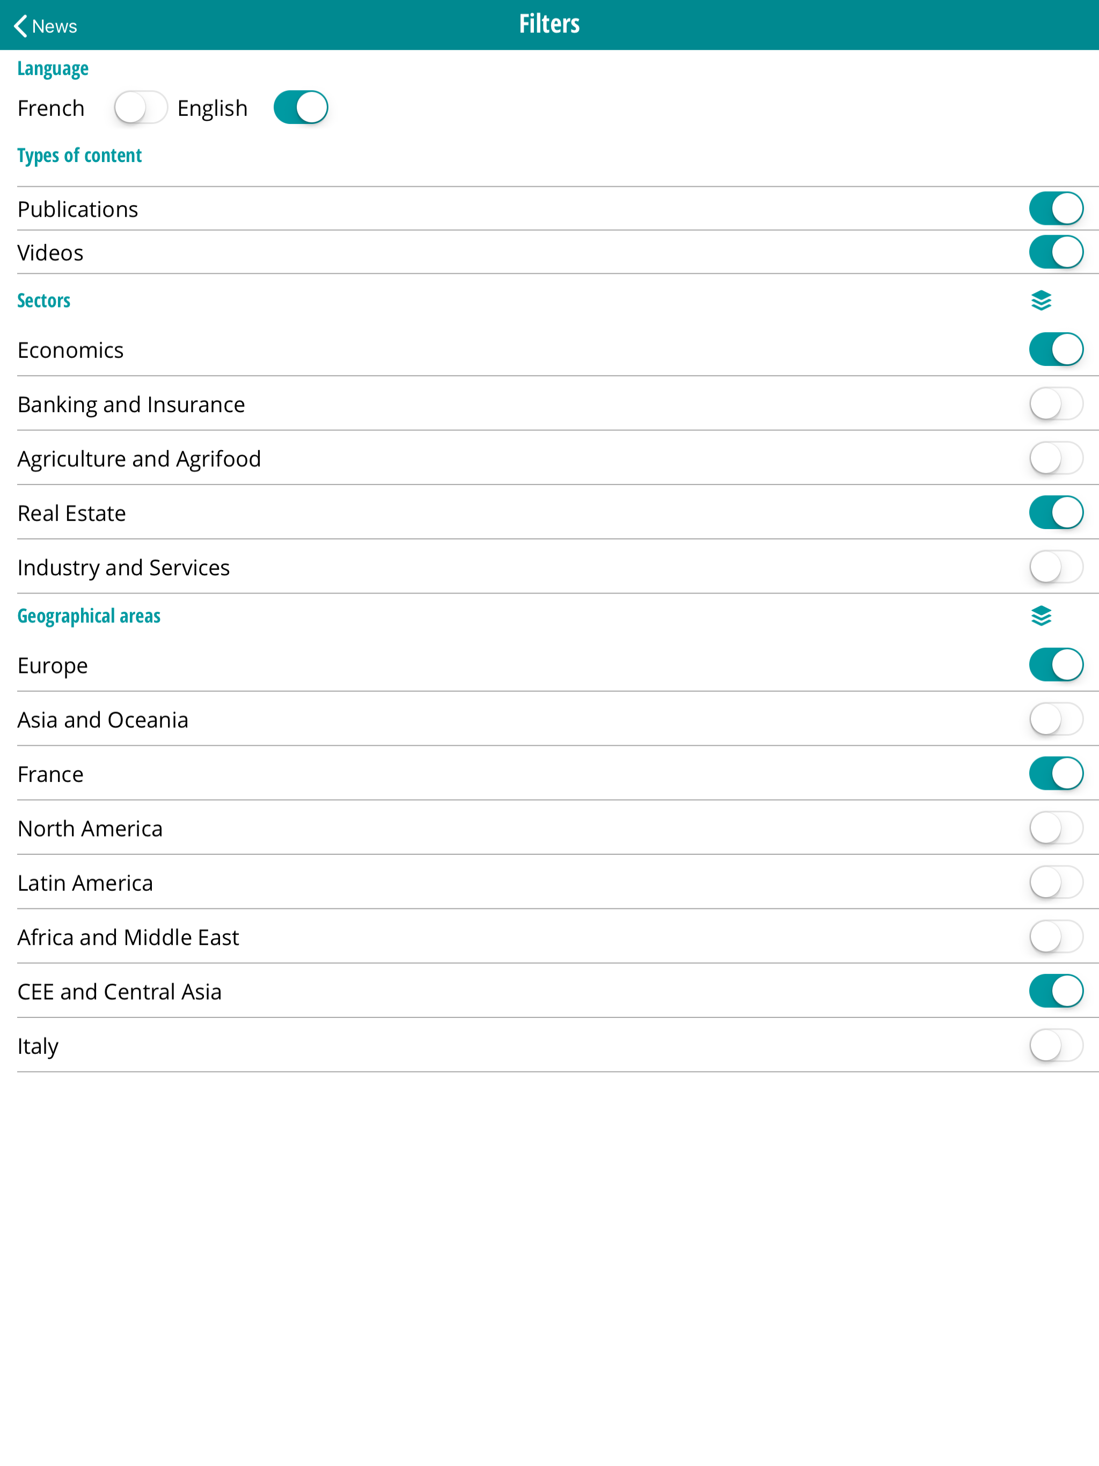
Task: Turn off the Videos toggle
Action: [x=1056, y=252]
